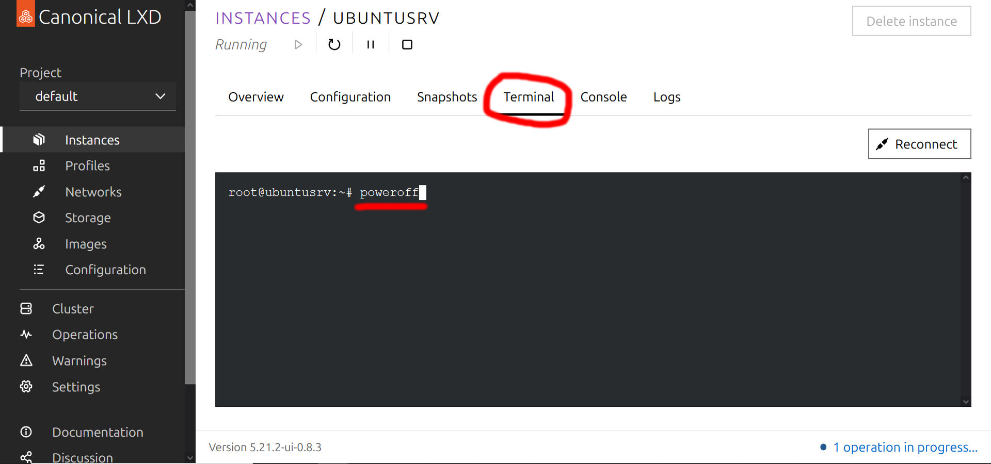Viewport: 991px width, 464px height.
Task: Open Settings via its gear icon
Action: pos(26,387)
